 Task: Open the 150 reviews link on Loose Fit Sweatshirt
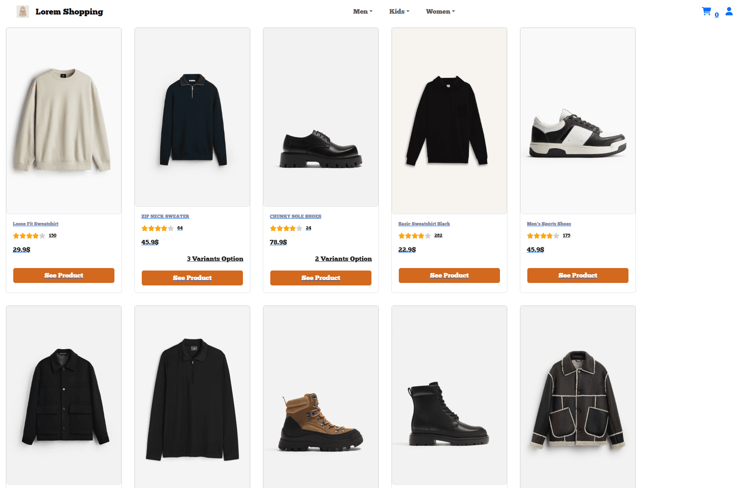(x=52, y=235)
